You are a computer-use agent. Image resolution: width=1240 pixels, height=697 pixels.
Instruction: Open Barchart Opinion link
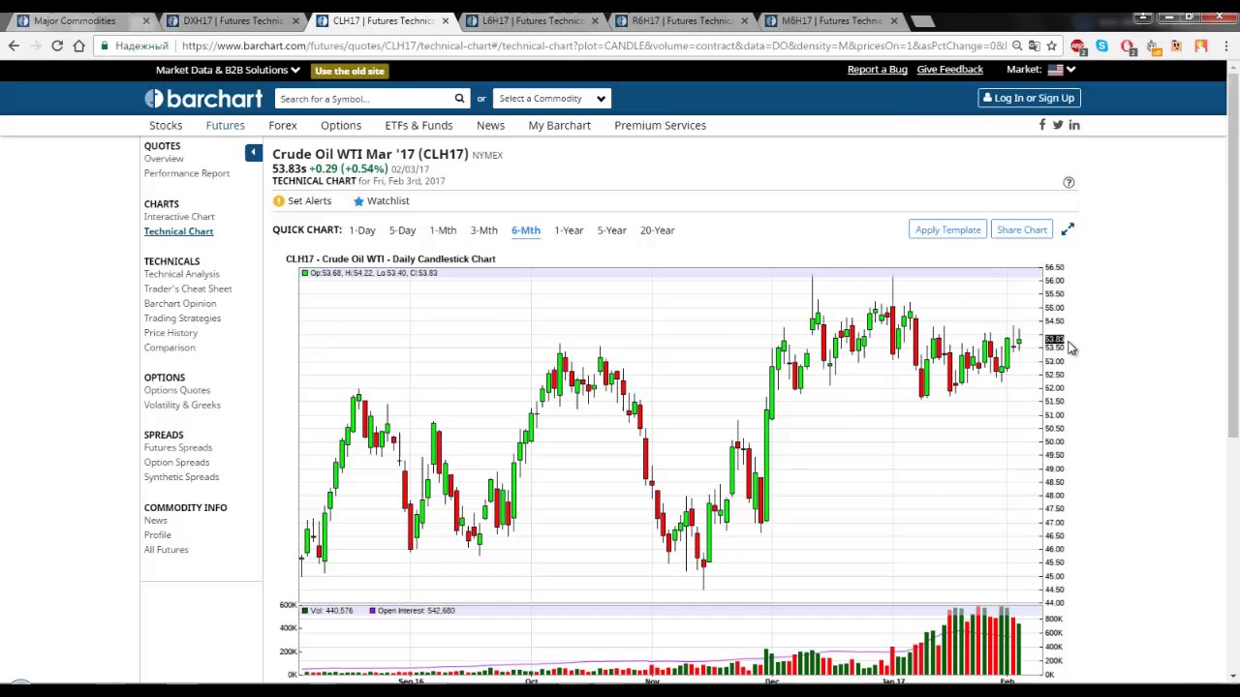point(180,303)
